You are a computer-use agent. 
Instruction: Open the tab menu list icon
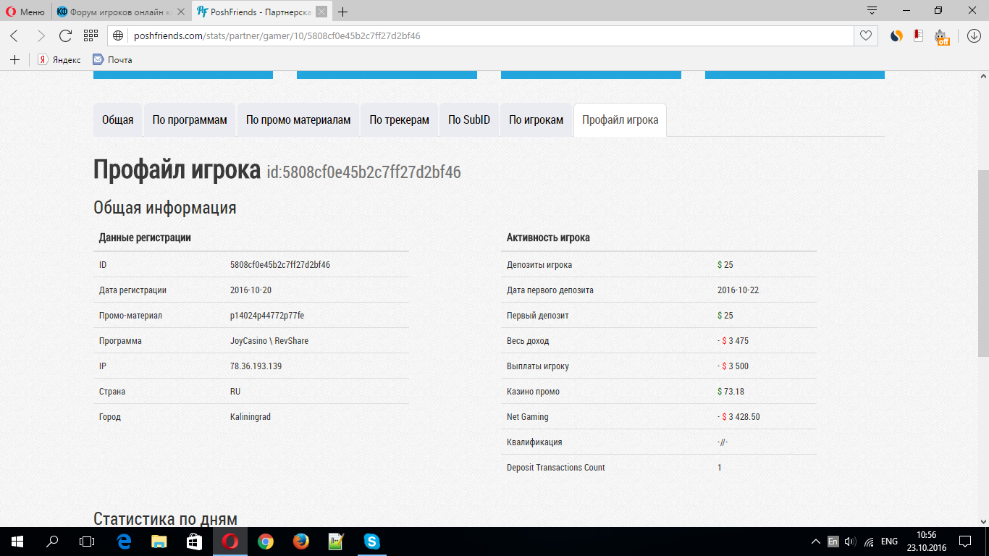click(x=872, y=11)
